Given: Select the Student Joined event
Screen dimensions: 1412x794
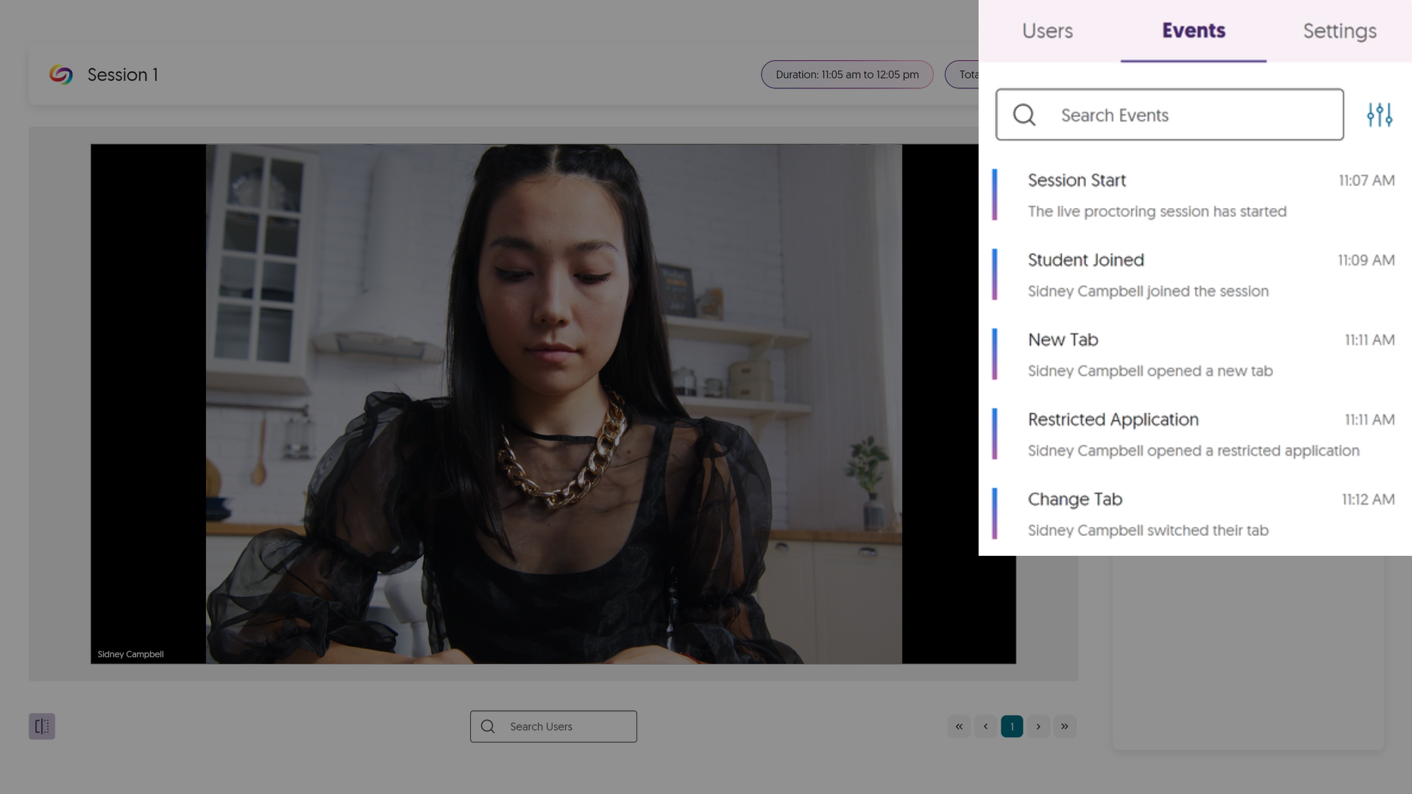Looking at the screenshot, I should click(x=1192, y=275).
